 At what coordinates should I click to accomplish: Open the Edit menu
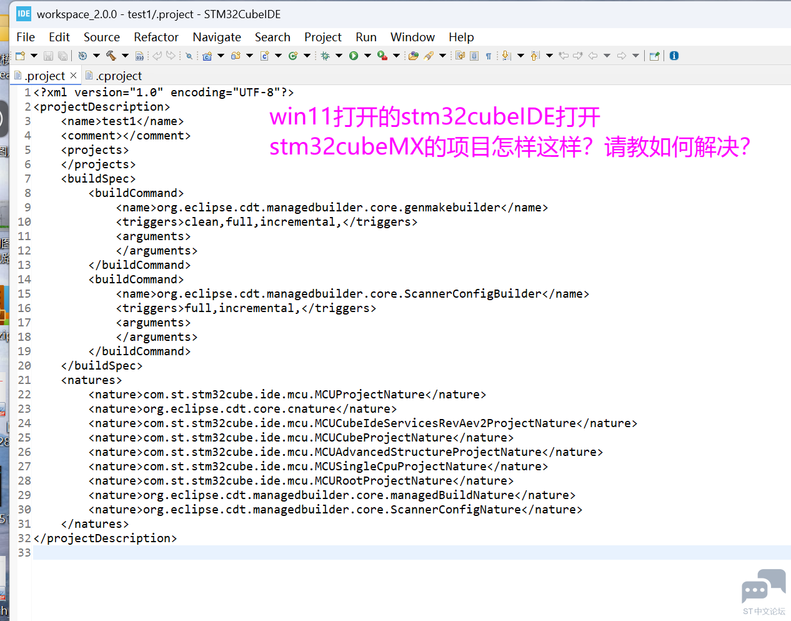coord(59,37)
